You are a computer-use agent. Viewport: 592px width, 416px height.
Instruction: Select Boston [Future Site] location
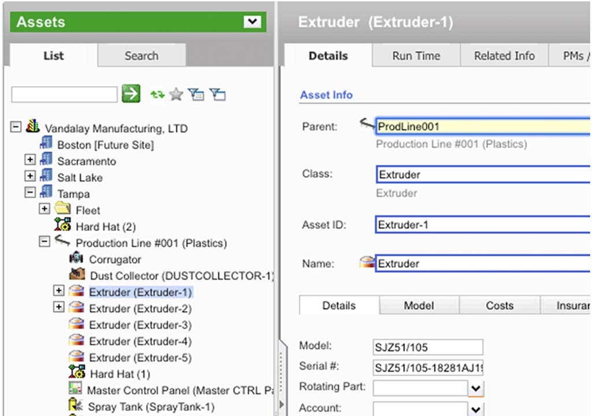point(105,144)
